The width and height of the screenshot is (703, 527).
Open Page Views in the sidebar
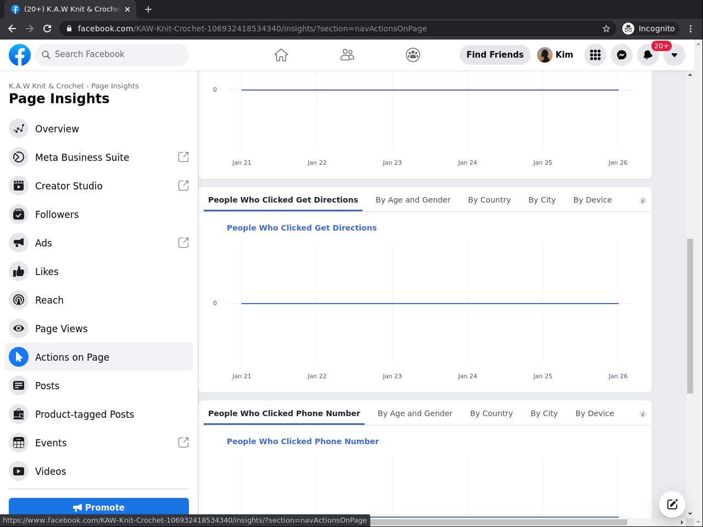pyautogui.click(x=62, y=329)
